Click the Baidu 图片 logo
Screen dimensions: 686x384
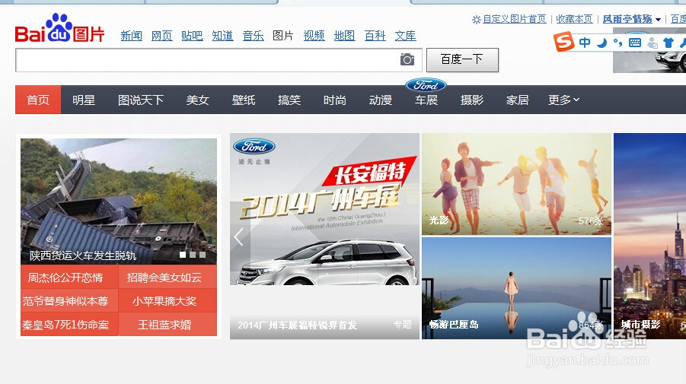tap(59, 28)
